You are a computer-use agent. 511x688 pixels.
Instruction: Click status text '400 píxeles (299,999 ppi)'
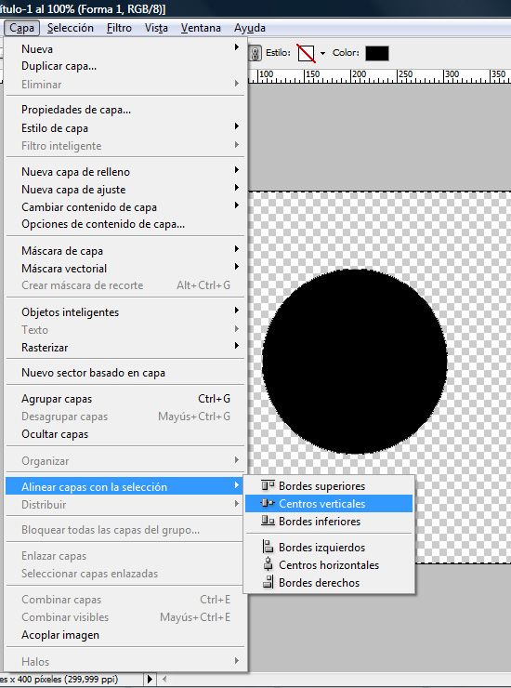[x=68, y=680]
